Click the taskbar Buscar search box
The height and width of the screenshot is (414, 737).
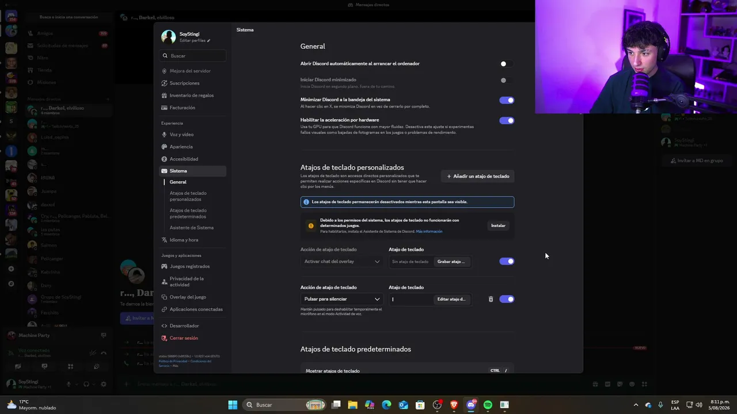pos(285,405)
